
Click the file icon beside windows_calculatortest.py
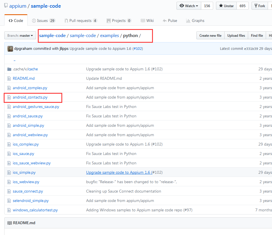pos(9,210)
